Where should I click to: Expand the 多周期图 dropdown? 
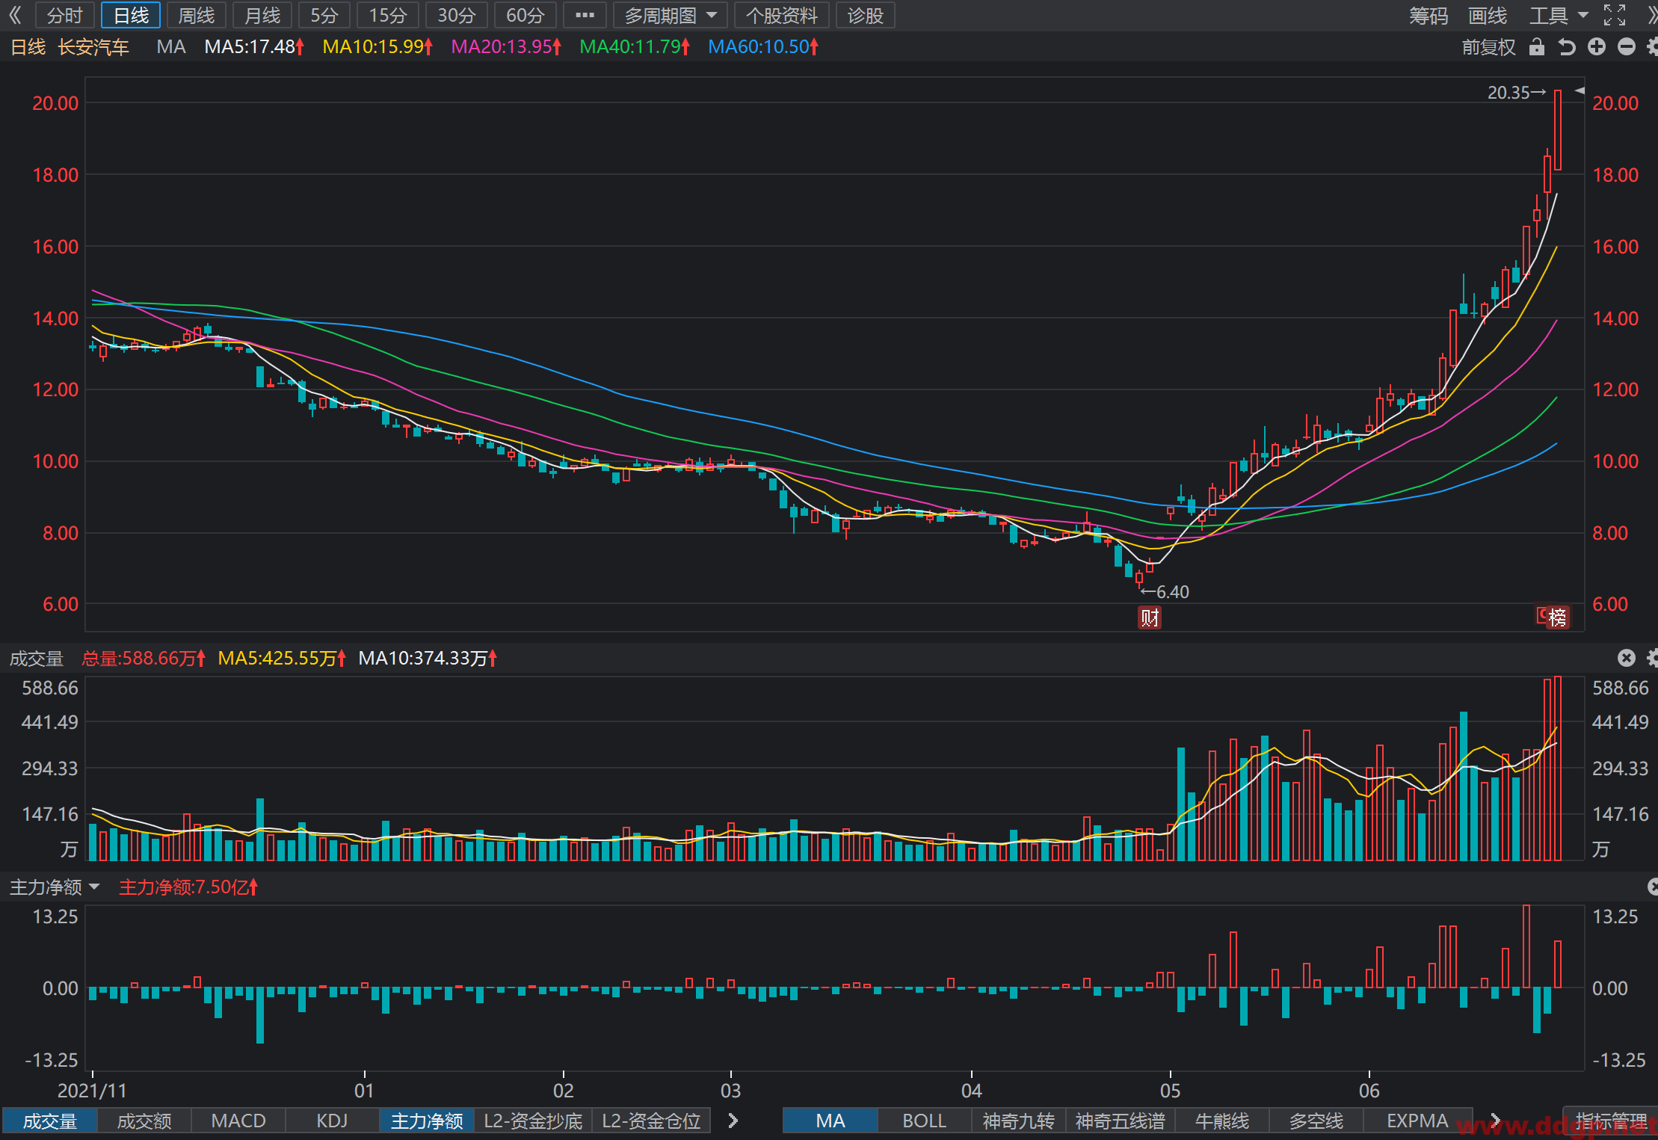point(670,15)
